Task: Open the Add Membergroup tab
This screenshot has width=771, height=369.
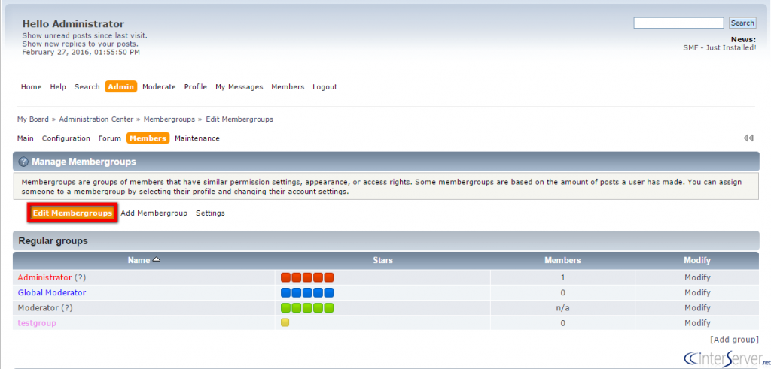Action: point(154,213)
